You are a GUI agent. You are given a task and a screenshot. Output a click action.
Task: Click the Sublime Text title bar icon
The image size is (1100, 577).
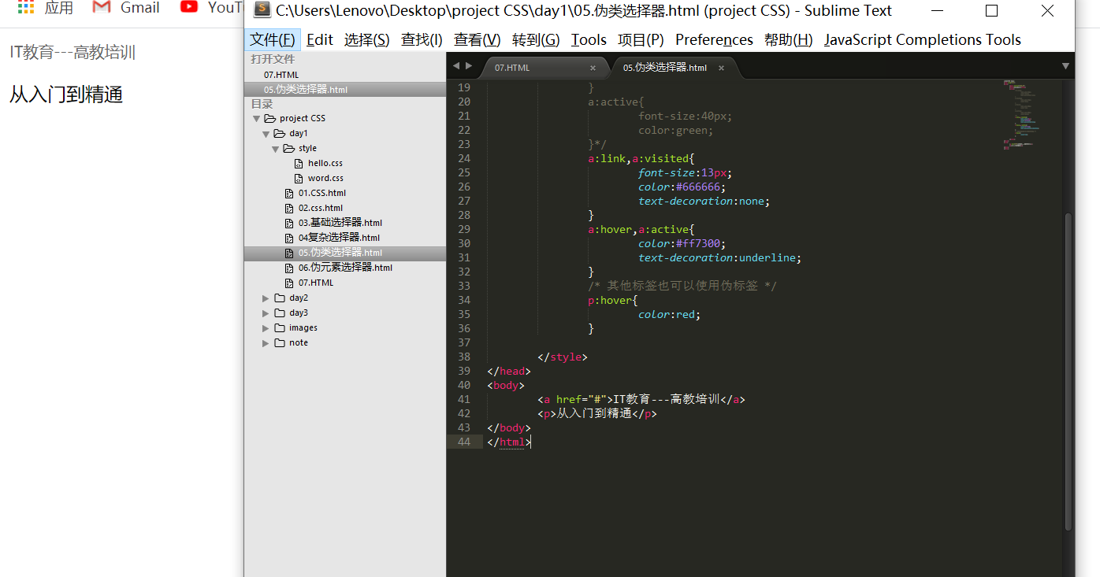[x=262, y=10]
